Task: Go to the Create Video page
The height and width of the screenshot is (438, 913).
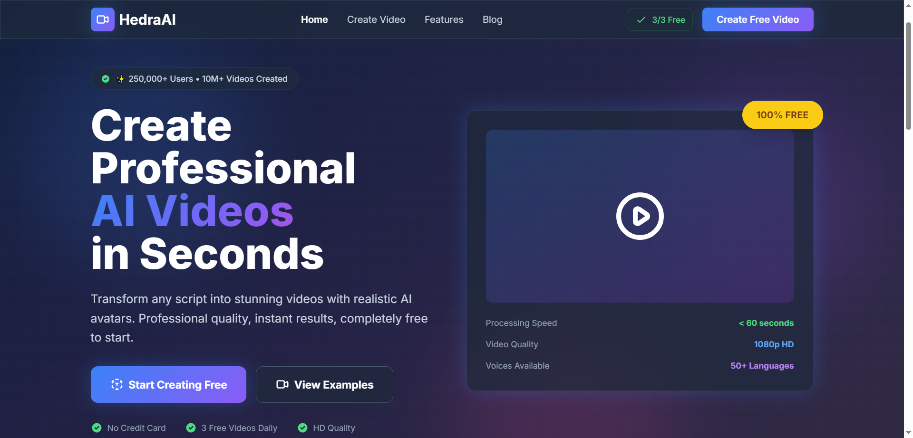Action: coord(376,19)
